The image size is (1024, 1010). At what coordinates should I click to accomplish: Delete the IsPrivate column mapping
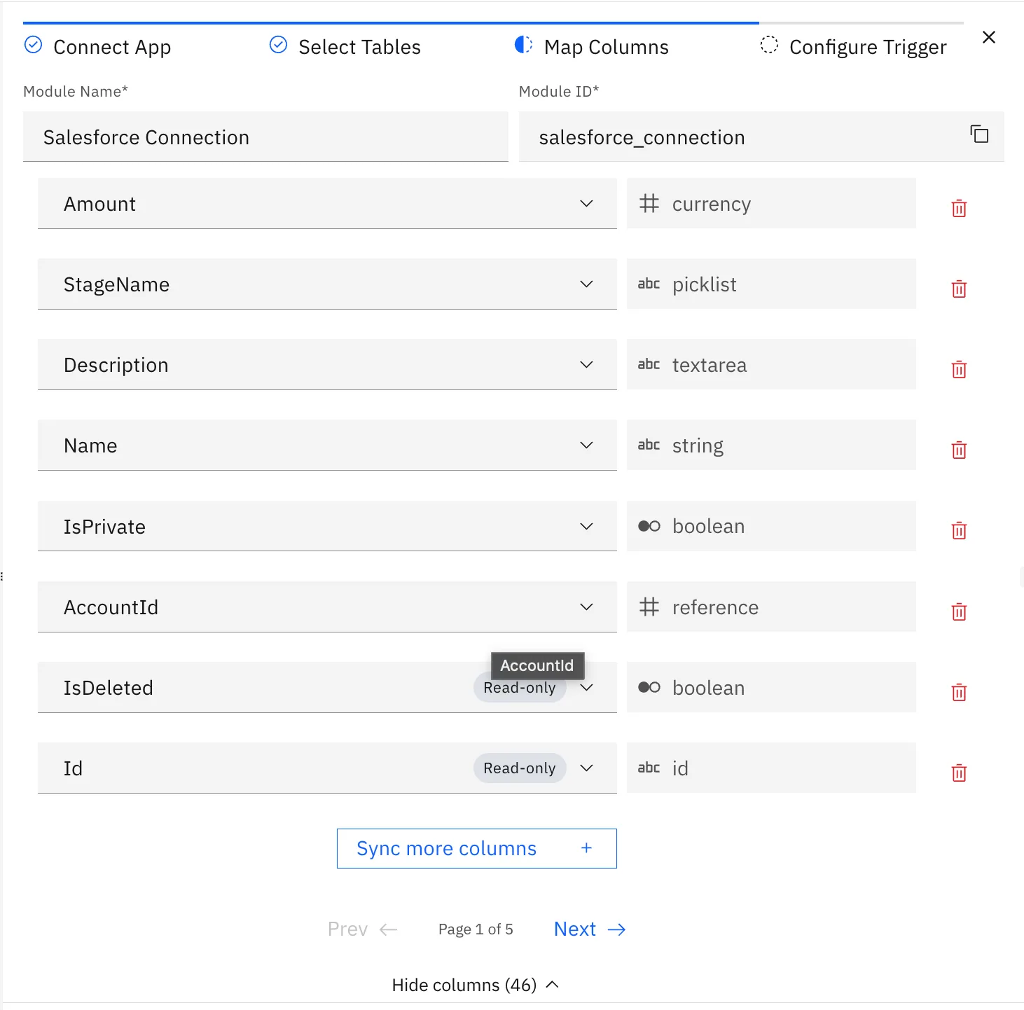point(959,530)
